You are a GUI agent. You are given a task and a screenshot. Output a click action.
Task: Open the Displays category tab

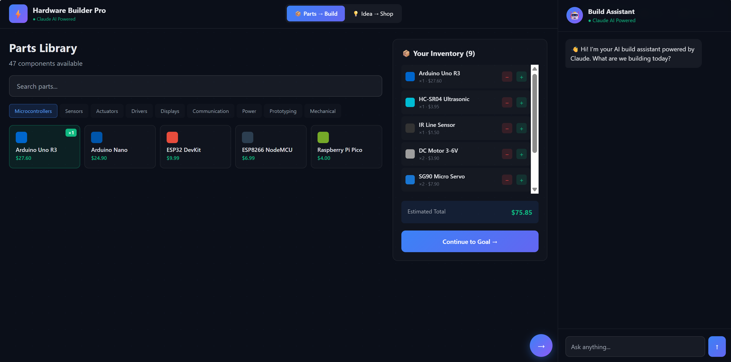(170, 111)
